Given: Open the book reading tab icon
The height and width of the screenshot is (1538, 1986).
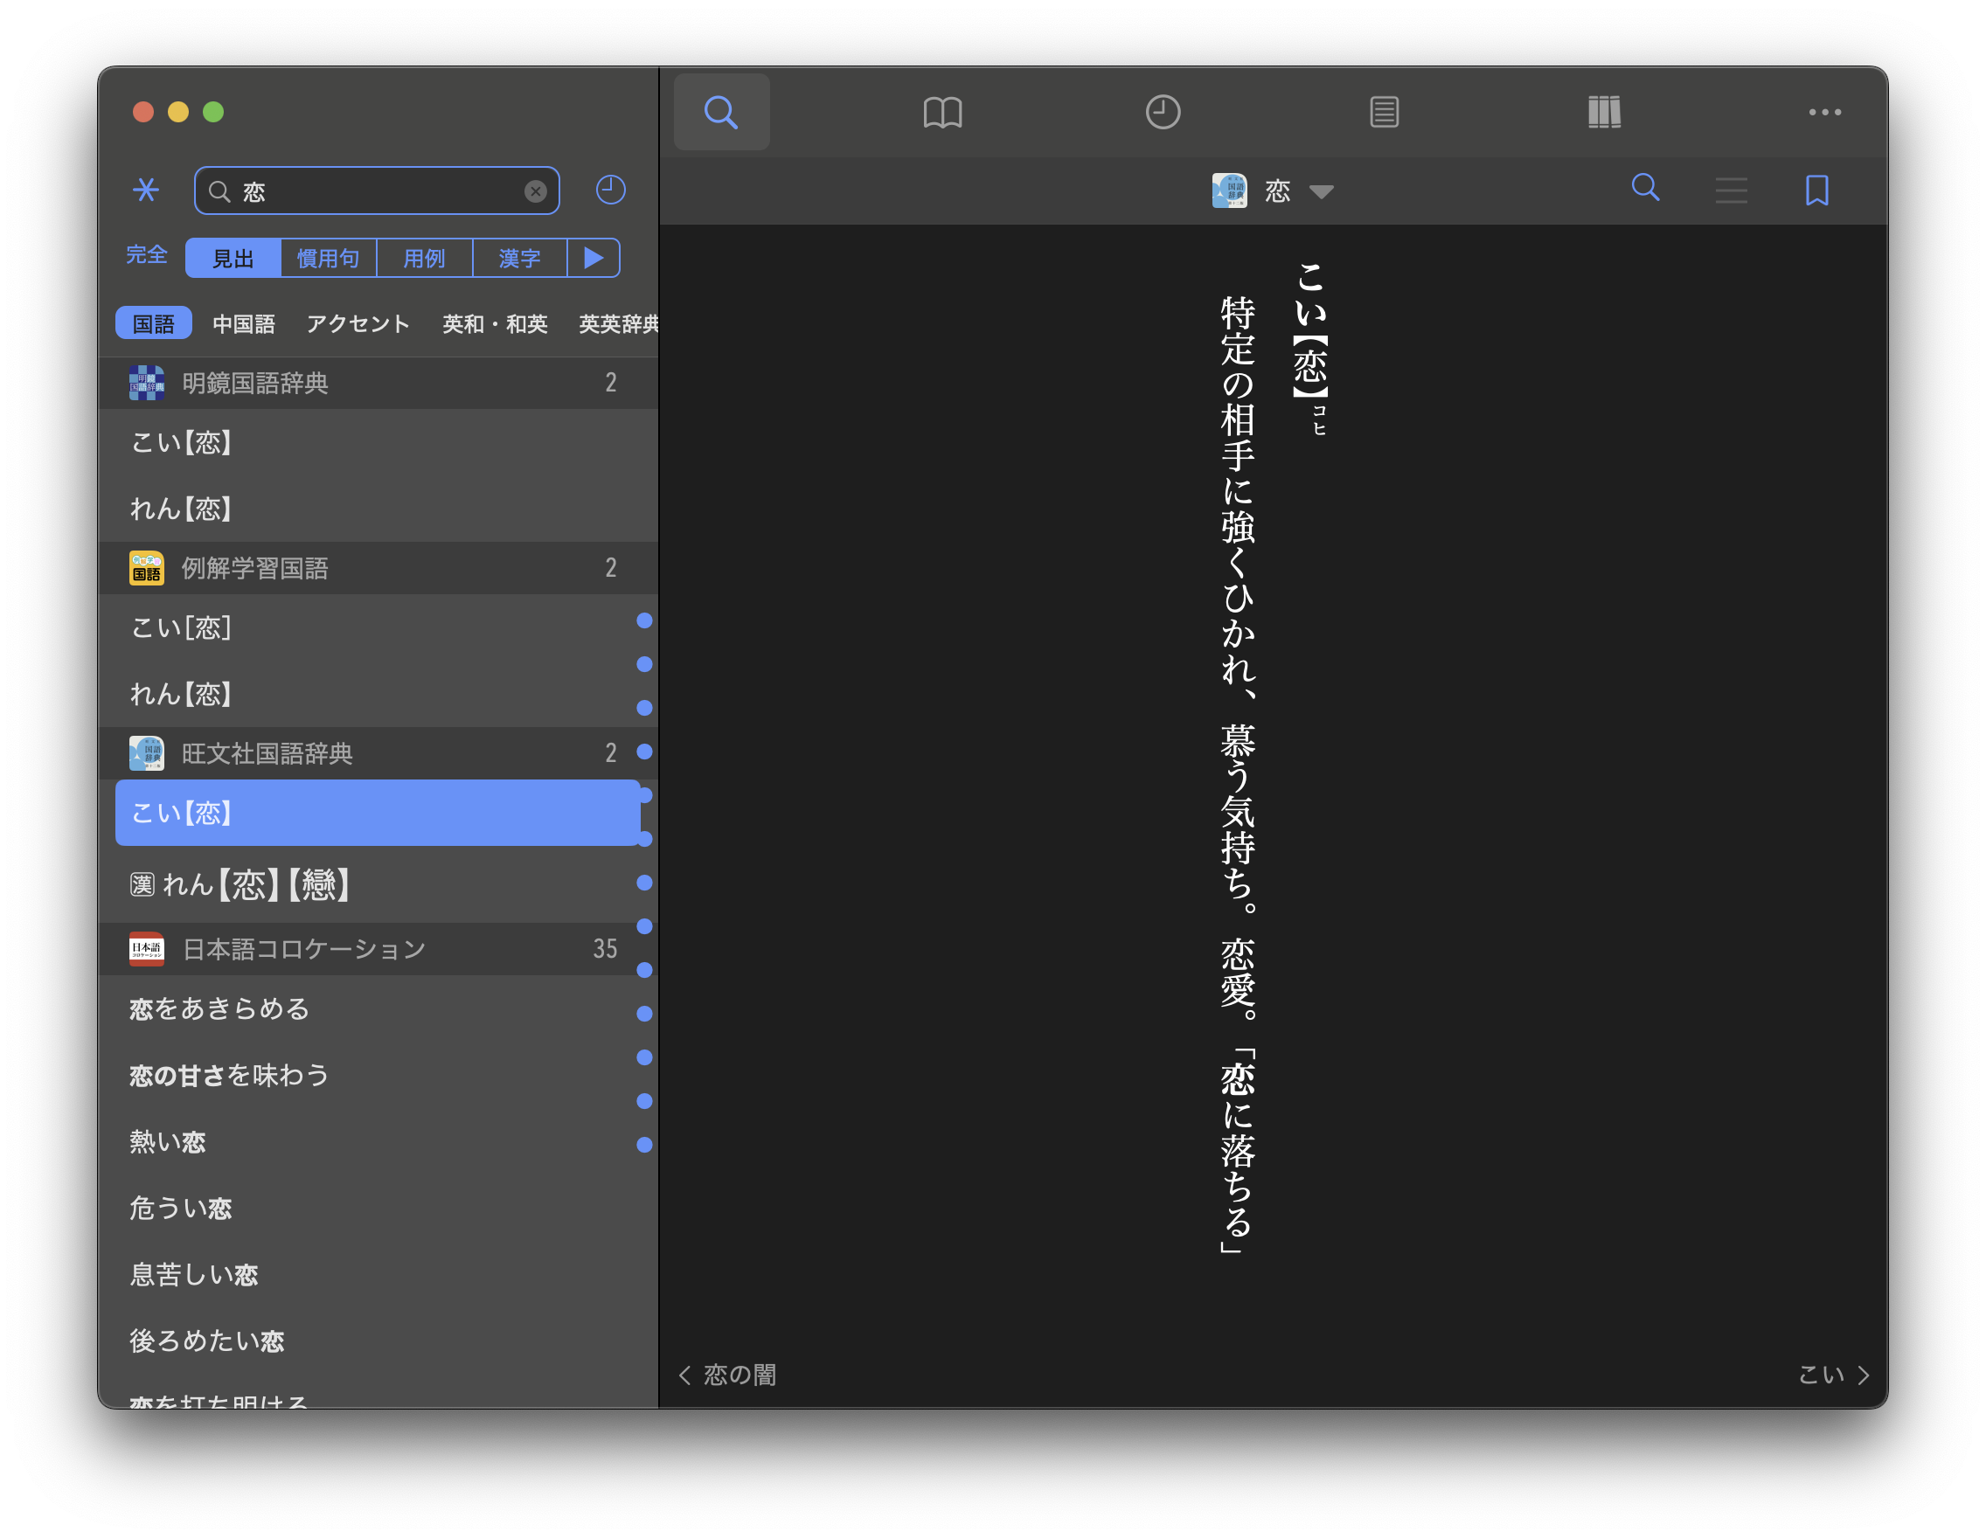Looking at the screenshot, I should pos(942,112).
